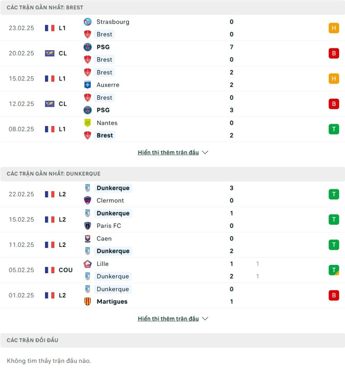The image size is (345, 375).
Task: Click the green T badge for Nantes match
Action: pos(334,129)
